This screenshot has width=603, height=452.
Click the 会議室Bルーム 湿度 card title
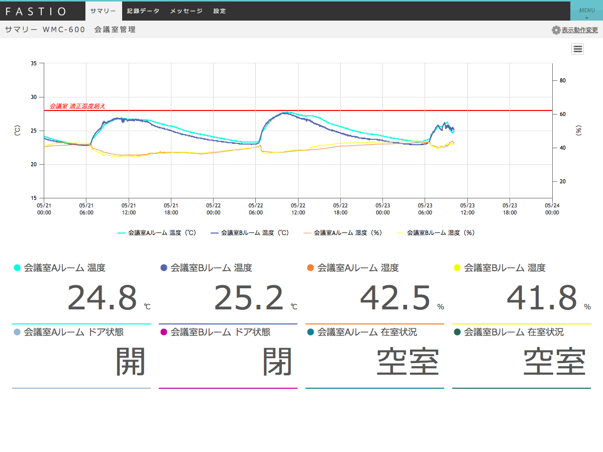(x=505, y=268)
